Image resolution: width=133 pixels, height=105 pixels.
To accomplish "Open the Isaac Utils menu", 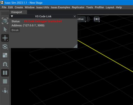I will click(43, 7).
